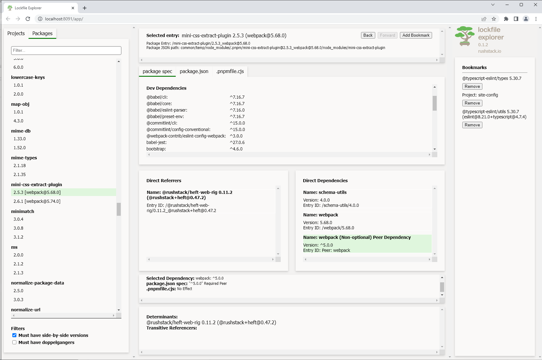
Task: Click the packages list scroll-up arrow
Action: click(x=119, y=61)
